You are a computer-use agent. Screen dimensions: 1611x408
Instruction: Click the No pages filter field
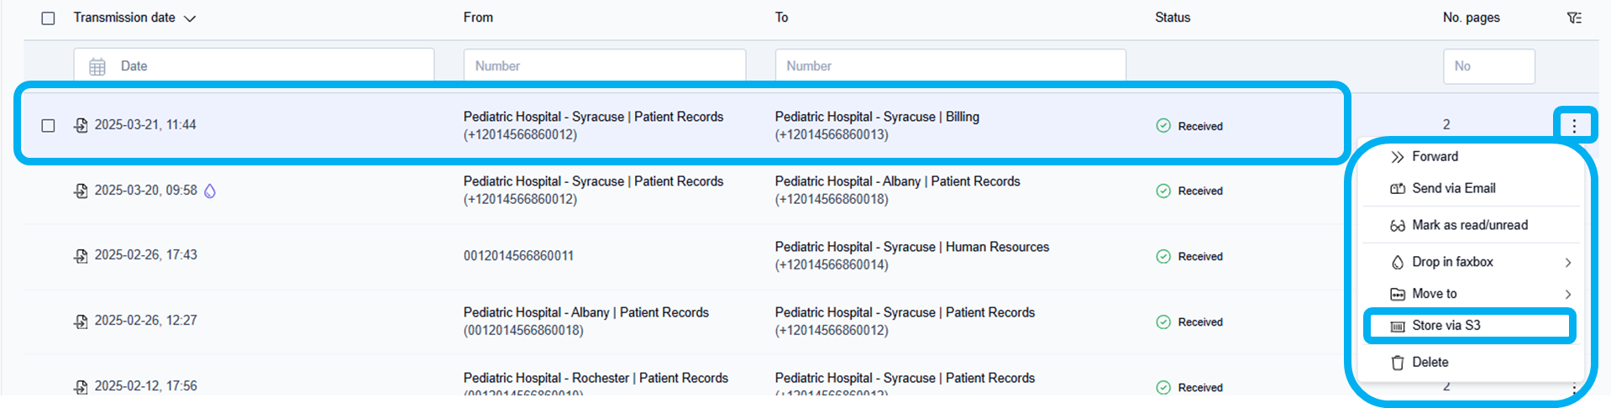click(x=1488, y=66)
